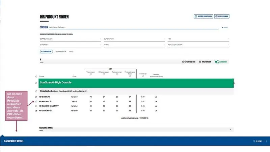Click the Alle zurücksetzen button
Image resolution: width=270 pixels, height=152 pixels.
[46, 51]
